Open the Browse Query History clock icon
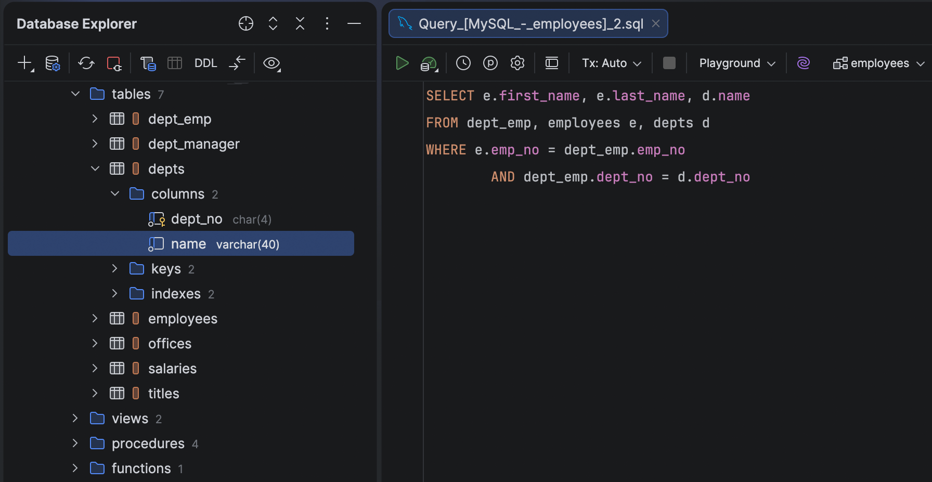932x482 pixels. tap(463, 63)
